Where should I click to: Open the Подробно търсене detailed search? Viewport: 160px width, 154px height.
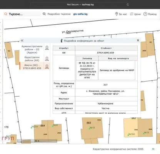click(59, 14)
